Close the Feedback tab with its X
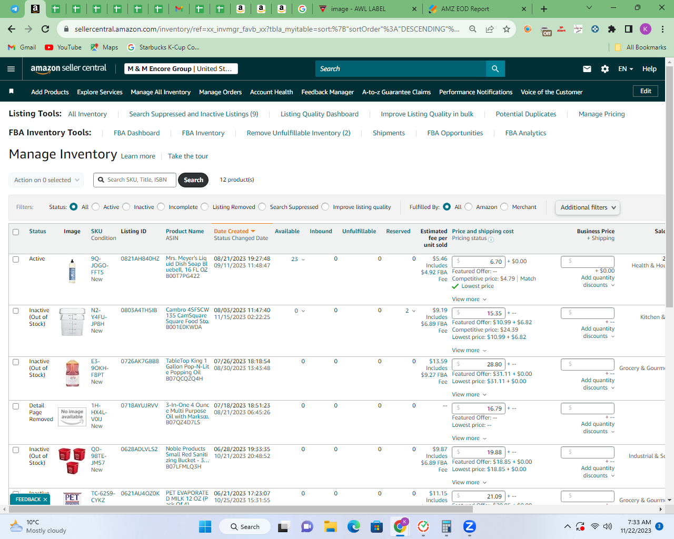The image size is (674, 539). click(45, 500)
